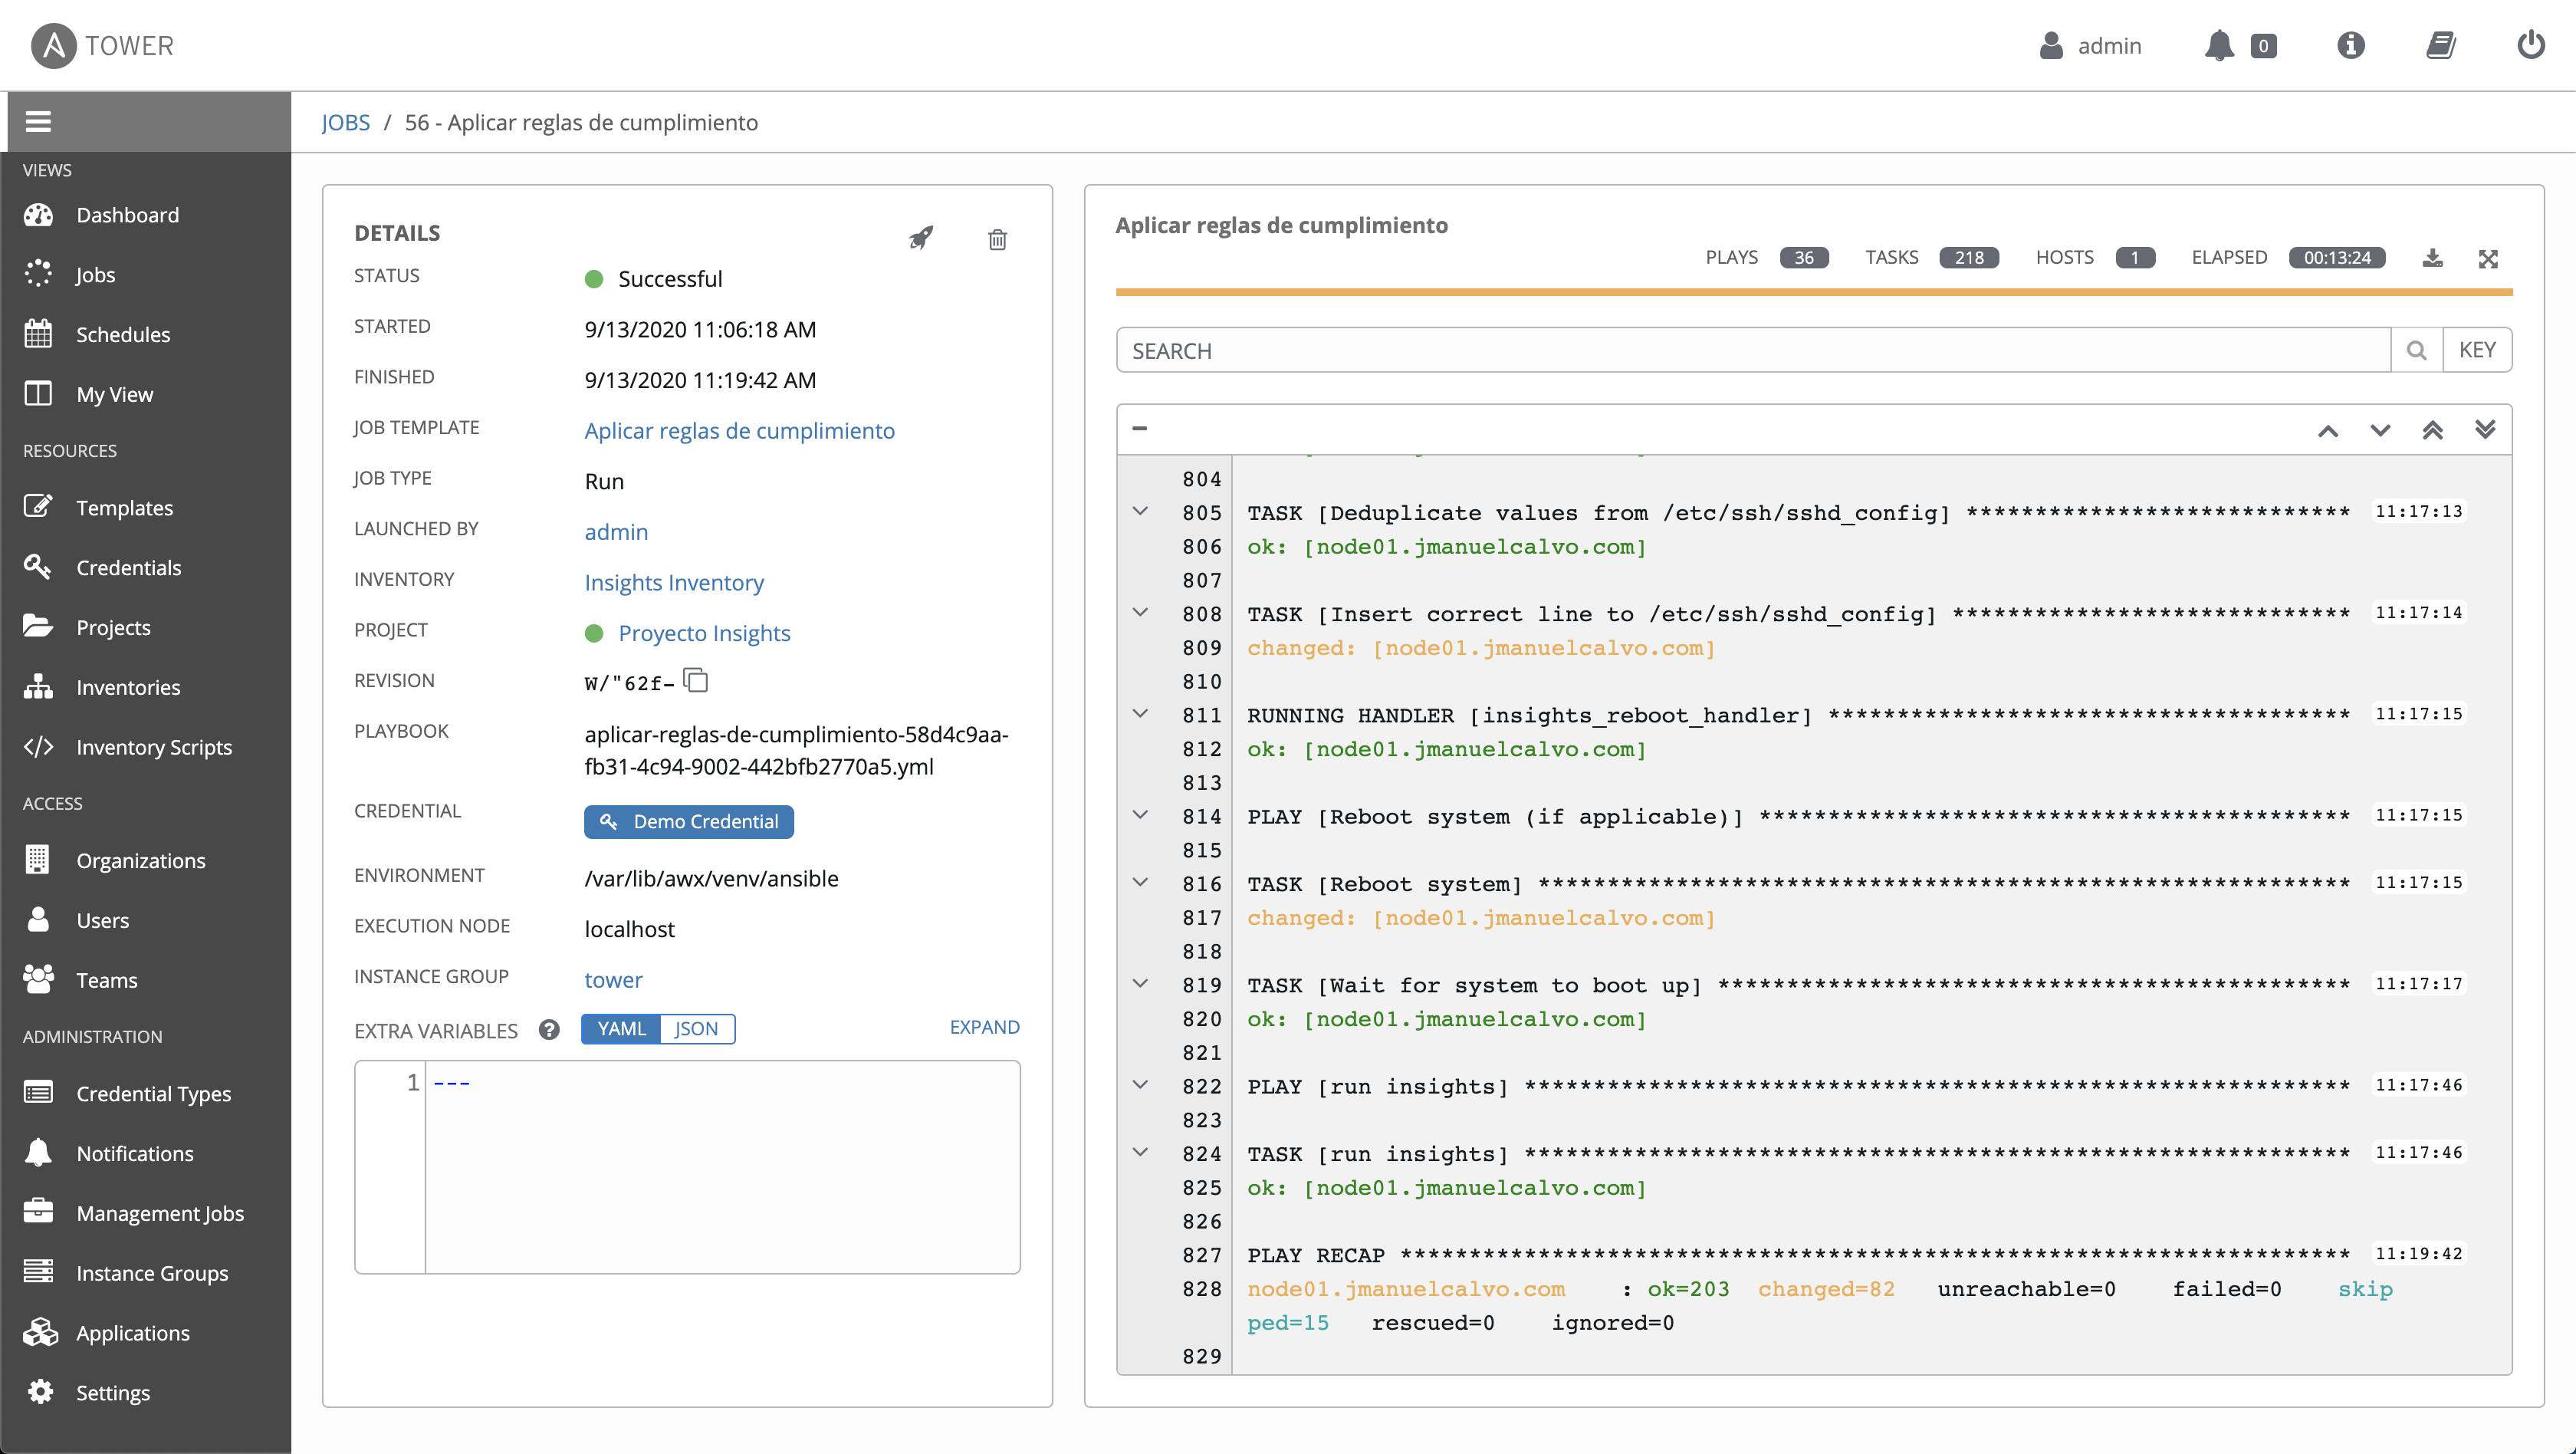Click EXPAND for extra variables
The height and width of the screenshot is (1454, 2576).
click(984, 1027)
